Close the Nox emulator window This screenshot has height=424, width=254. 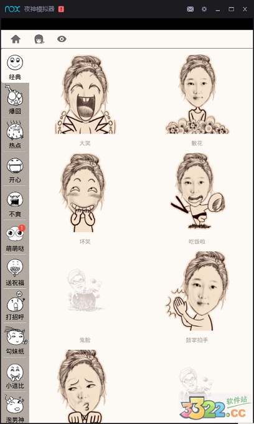point(245,9)
